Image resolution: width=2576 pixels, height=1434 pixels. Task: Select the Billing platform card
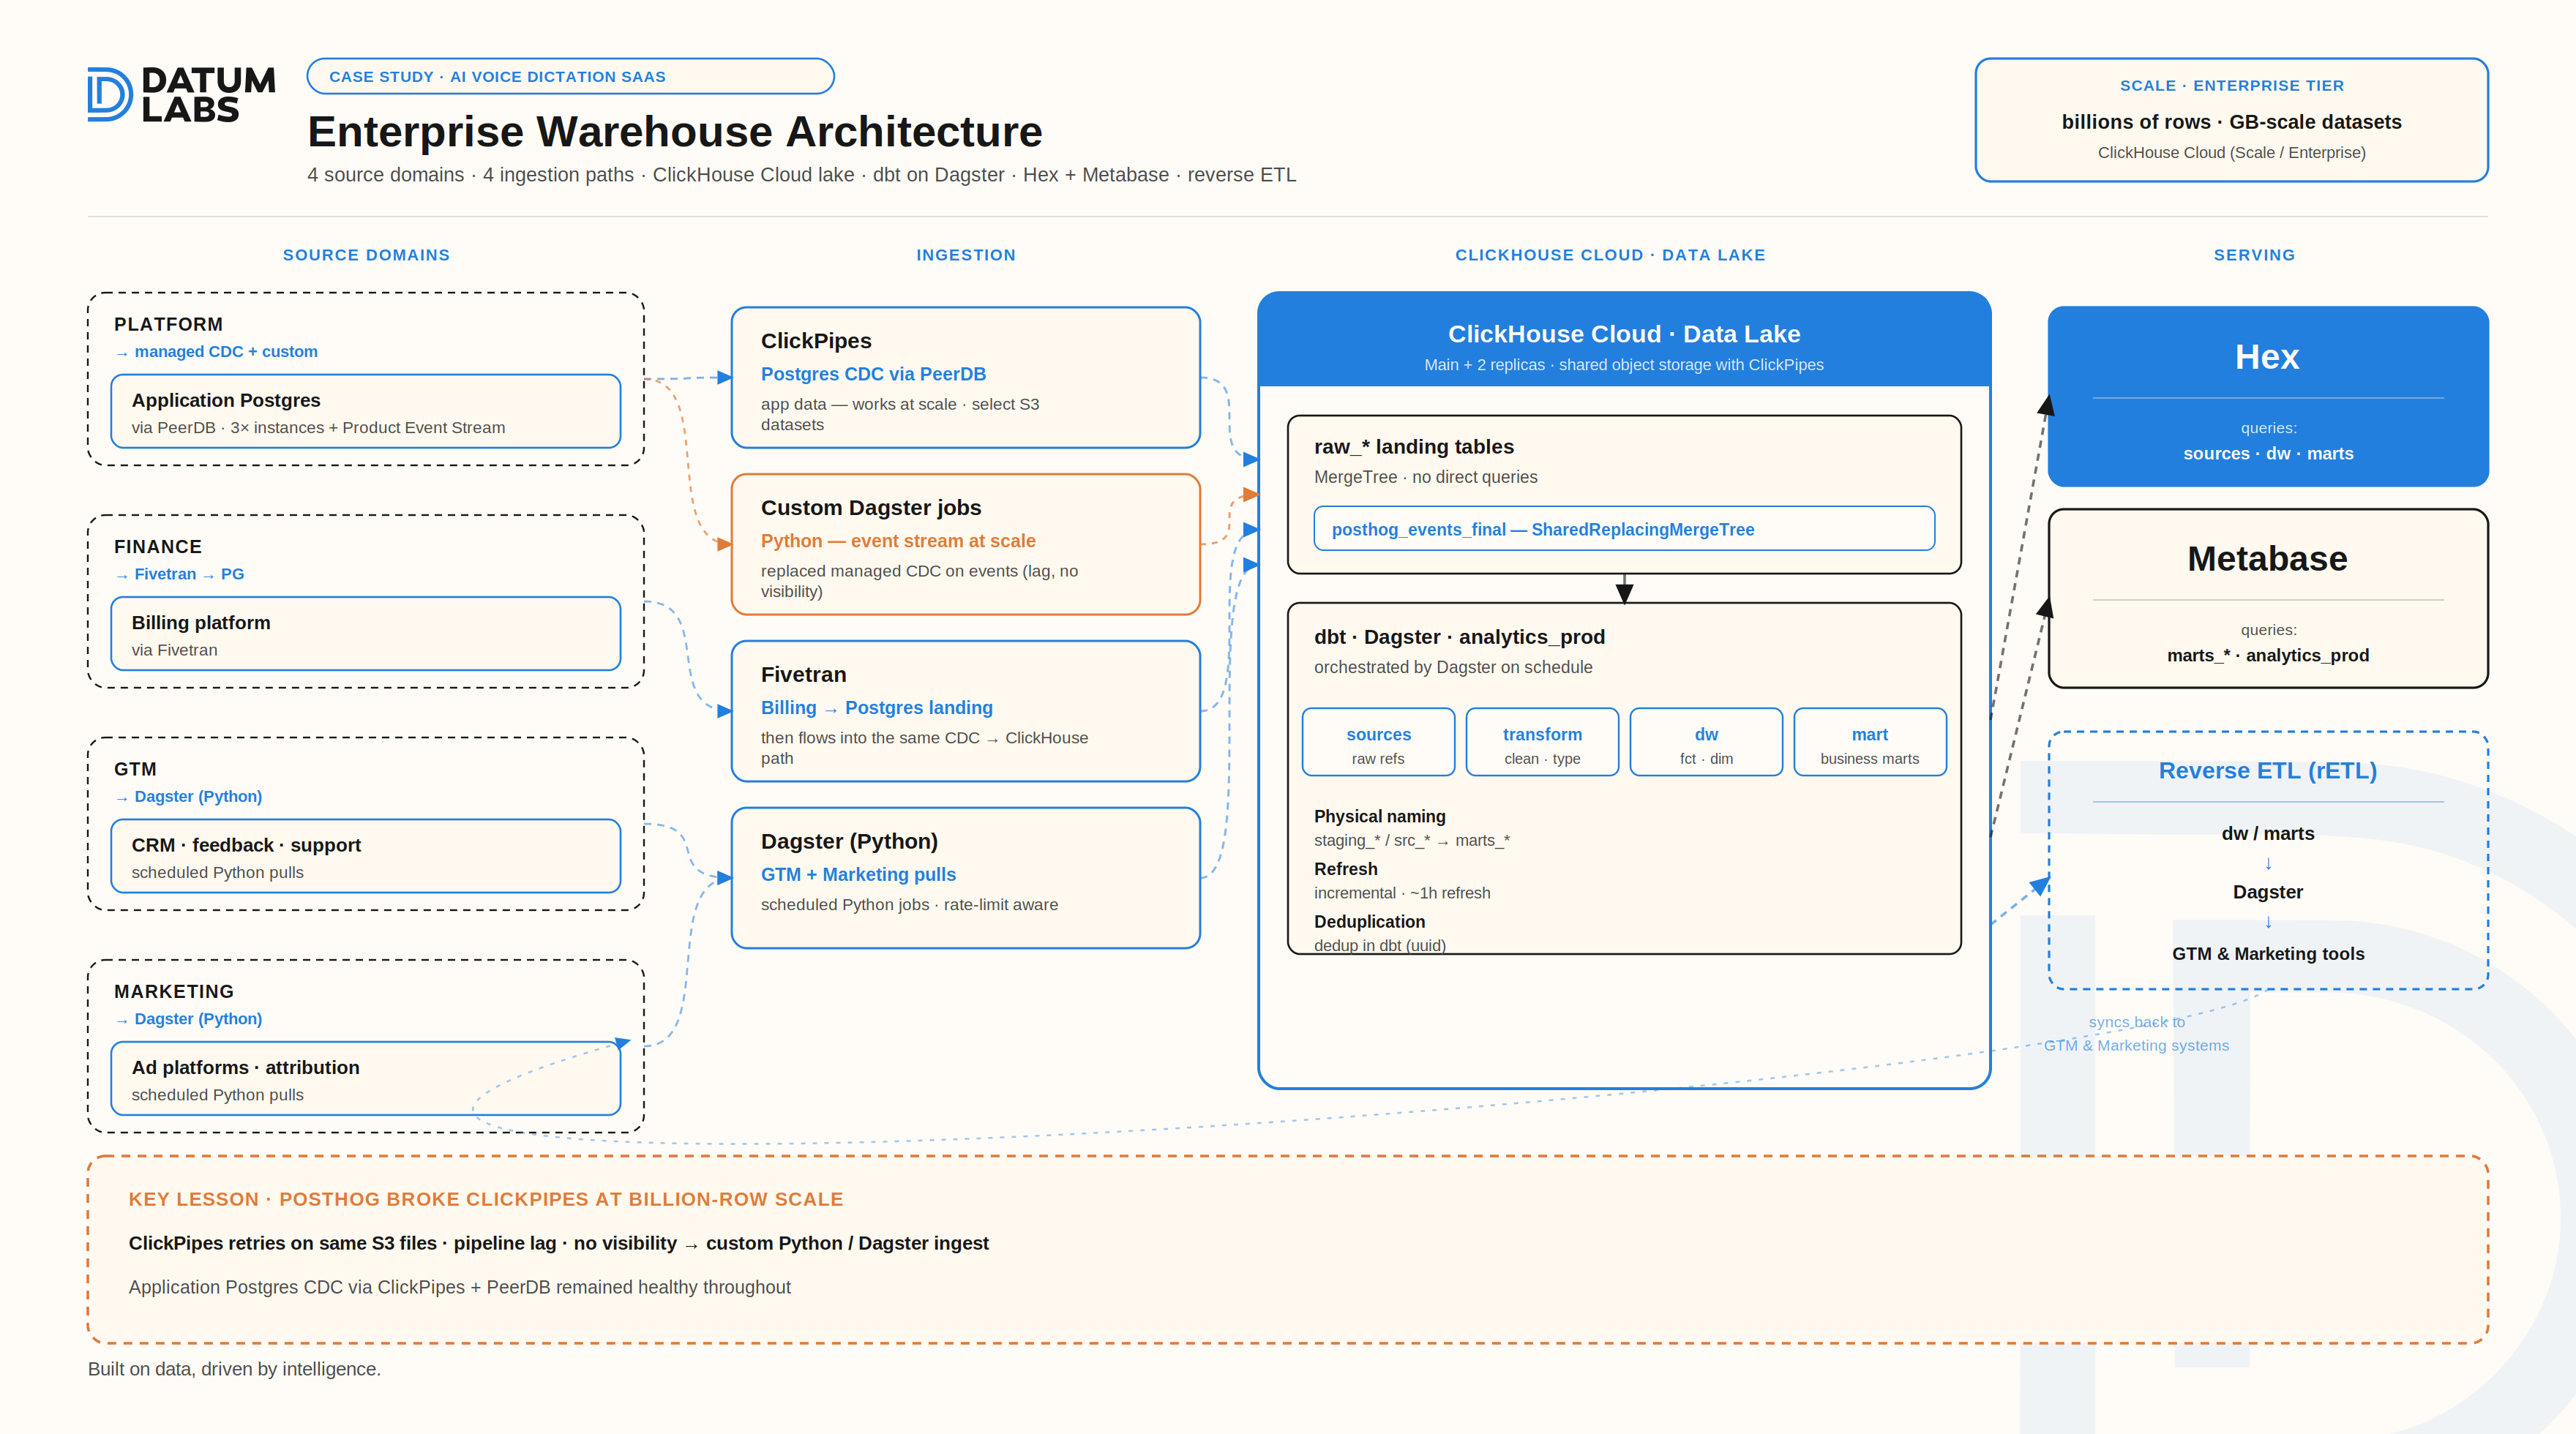point(366,634)
